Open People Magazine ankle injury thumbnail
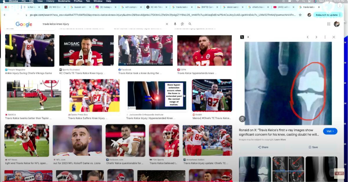This screenshot has width=348, height=182. [30, 50]
